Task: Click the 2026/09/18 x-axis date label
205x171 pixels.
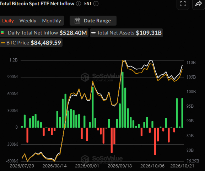Action: [120, 166]
